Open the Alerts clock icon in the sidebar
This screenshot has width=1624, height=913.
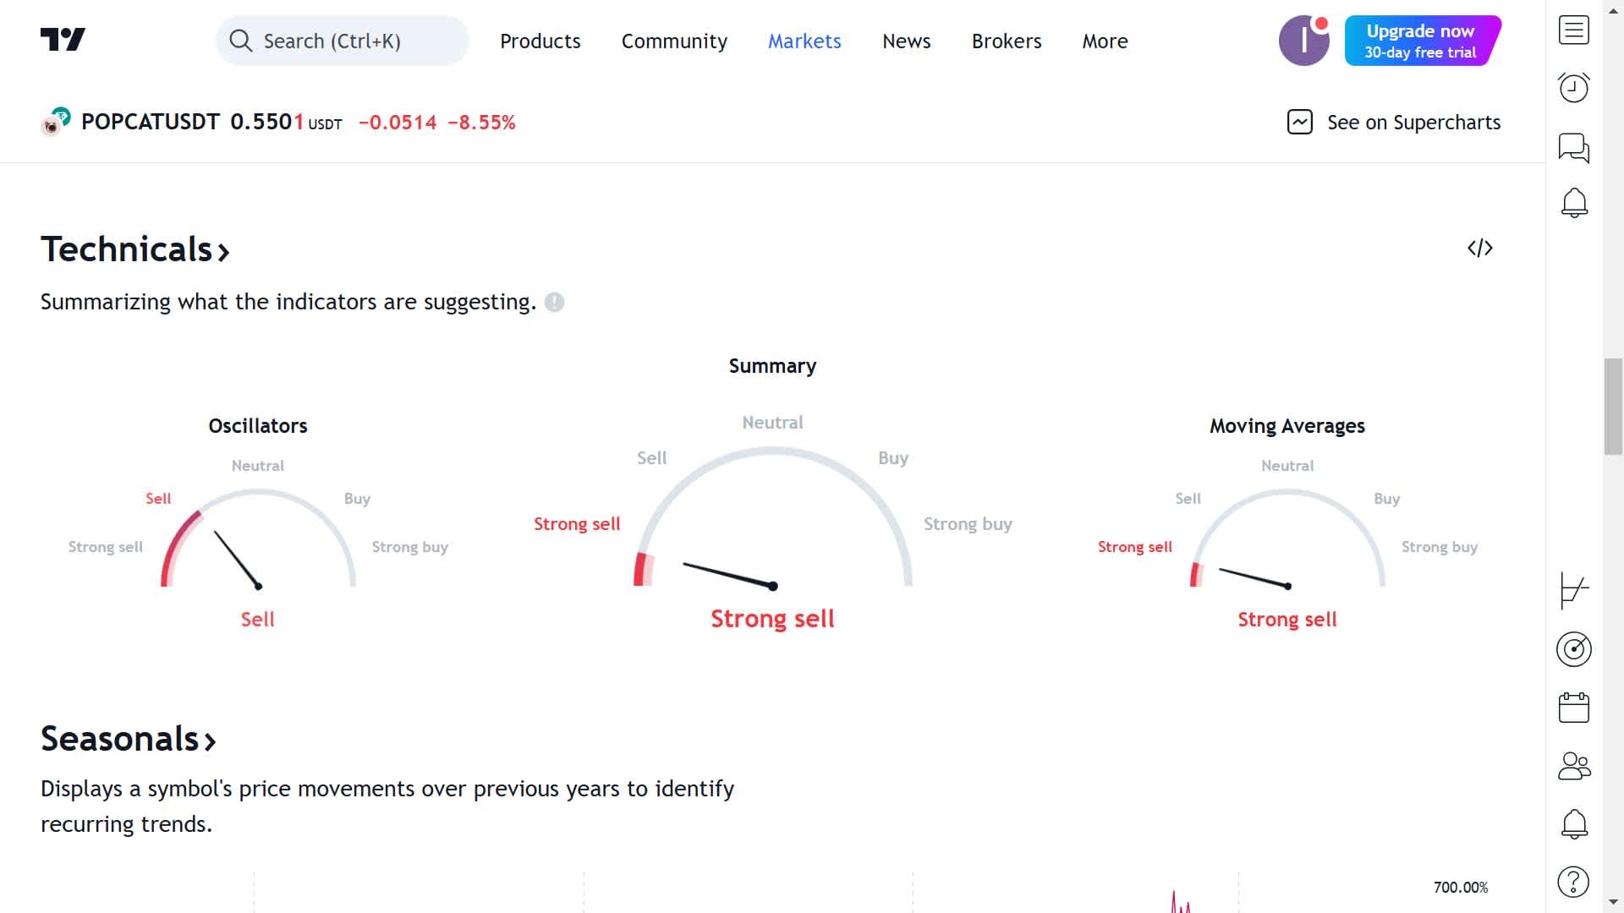1573,88
